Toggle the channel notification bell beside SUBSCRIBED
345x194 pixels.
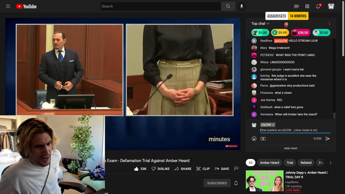point(236,183)
